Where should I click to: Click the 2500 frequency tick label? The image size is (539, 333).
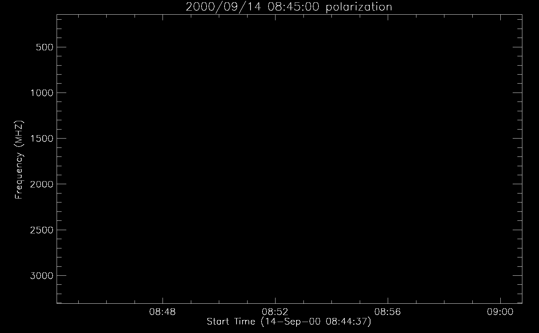point(42,230)
